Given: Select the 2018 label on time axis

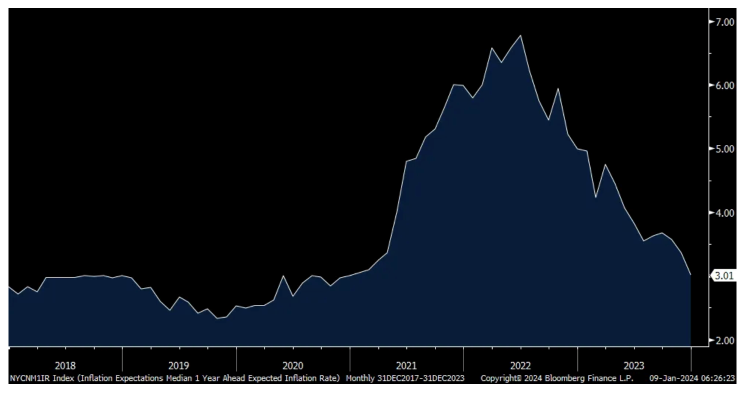Looking at the screenshot, I should [x=65, y=365].
